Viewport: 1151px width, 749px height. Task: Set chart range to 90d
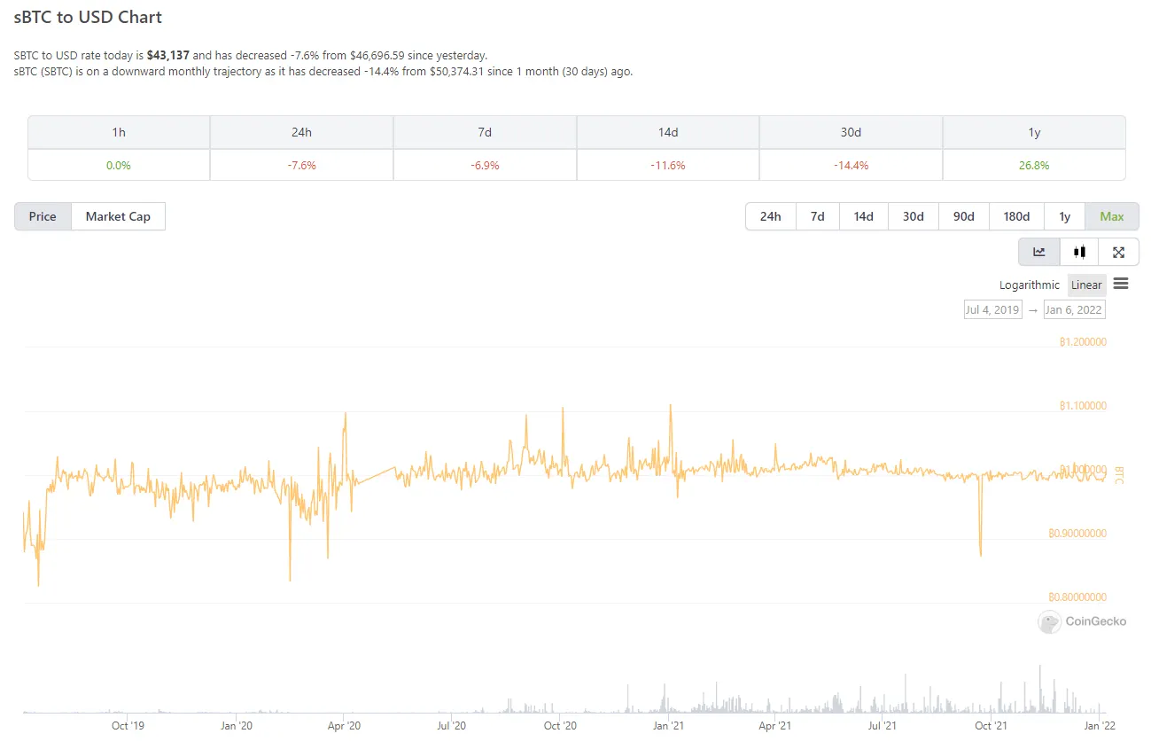[x=964, y=216]
